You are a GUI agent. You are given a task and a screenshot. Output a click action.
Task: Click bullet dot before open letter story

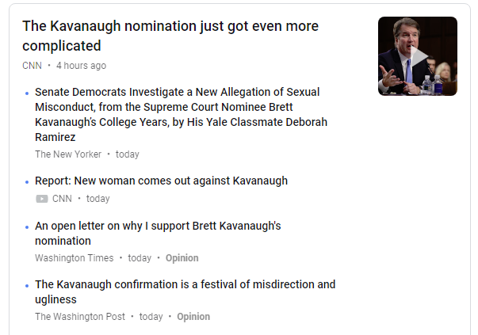[27, 227]
